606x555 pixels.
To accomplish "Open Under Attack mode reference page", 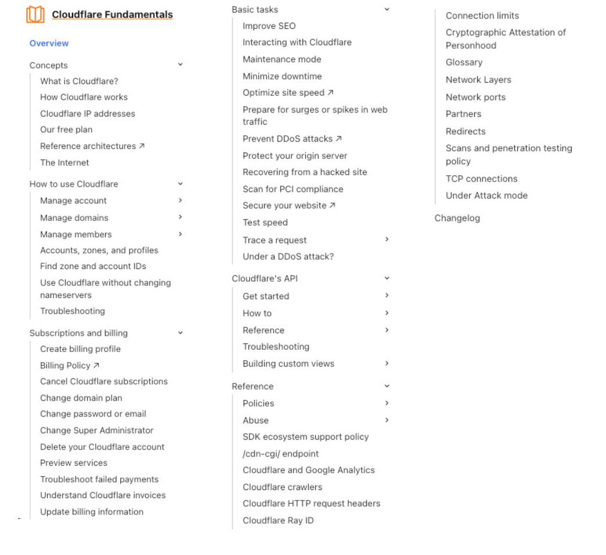I will pos(486,195).
